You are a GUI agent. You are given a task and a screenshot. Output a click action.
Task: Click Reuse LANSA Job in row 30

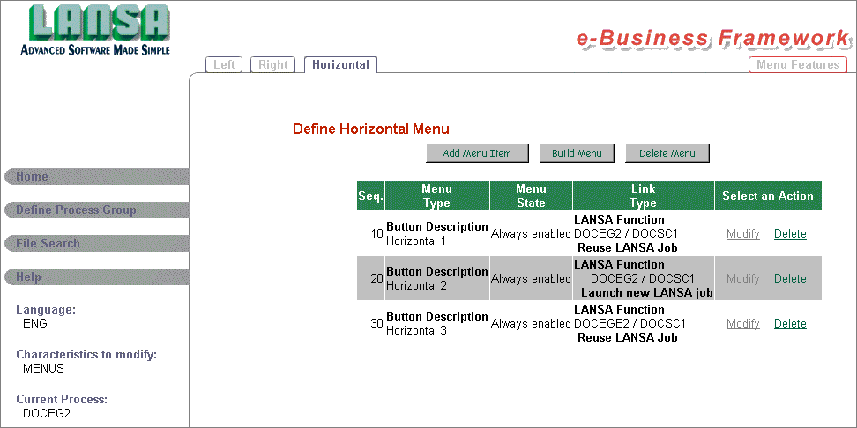[x=628, y=337]
